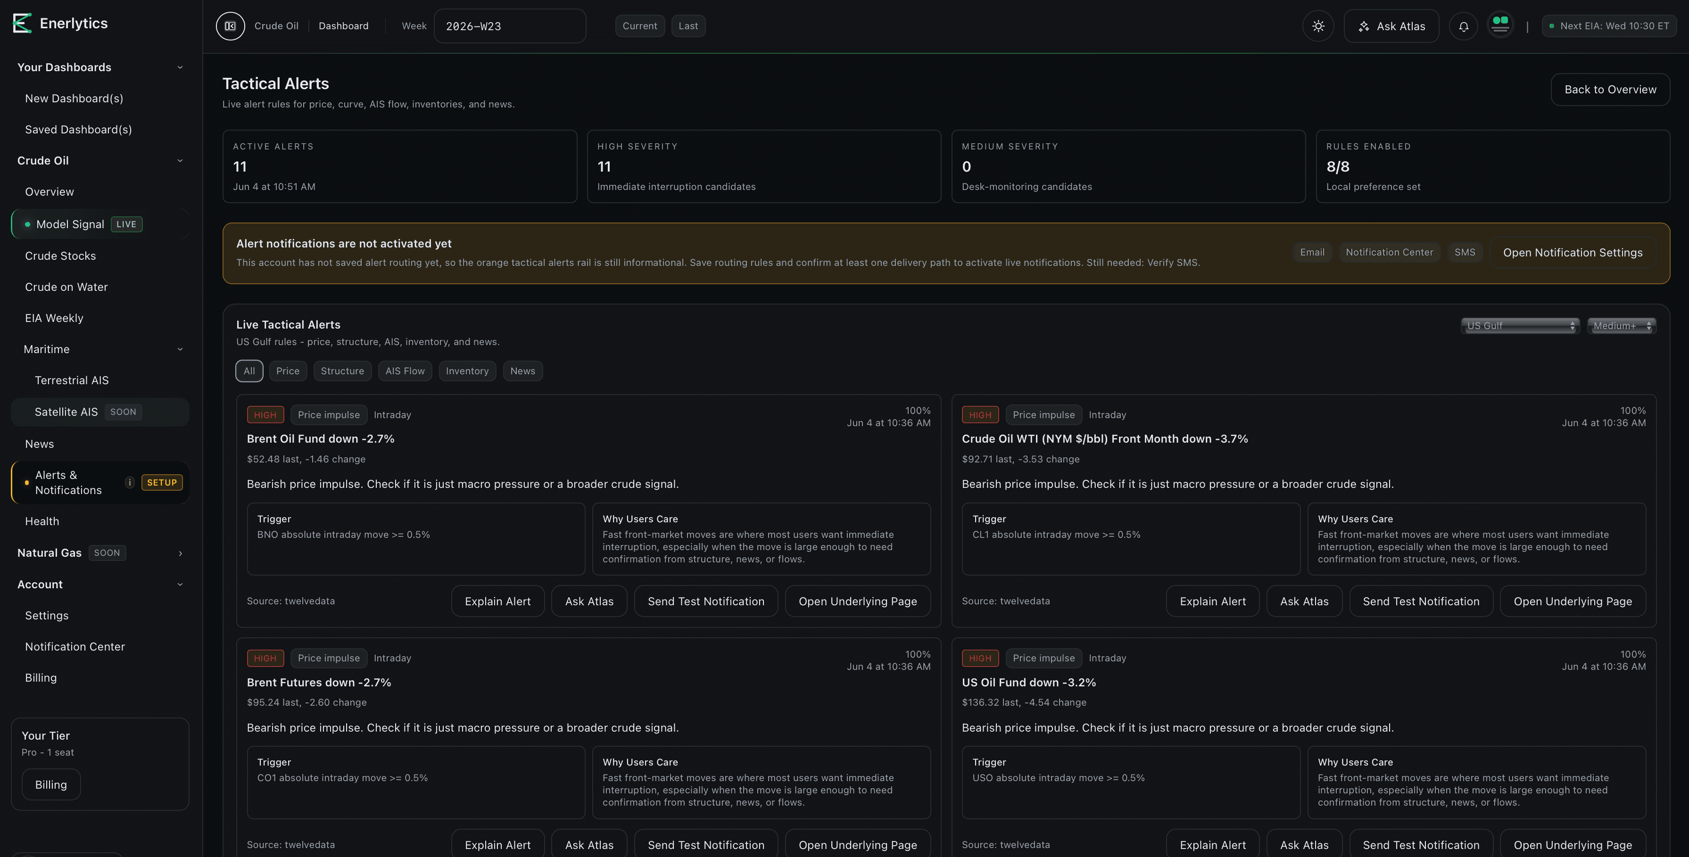Select Satellite AIS in sidebar
The width and height of the screenshot is (1689, 857).
[x=100, y=412]
